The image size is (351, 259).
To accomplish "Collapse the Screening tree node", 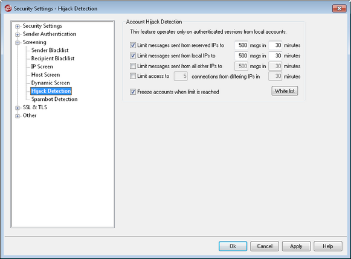I will (x=18, y=43).
